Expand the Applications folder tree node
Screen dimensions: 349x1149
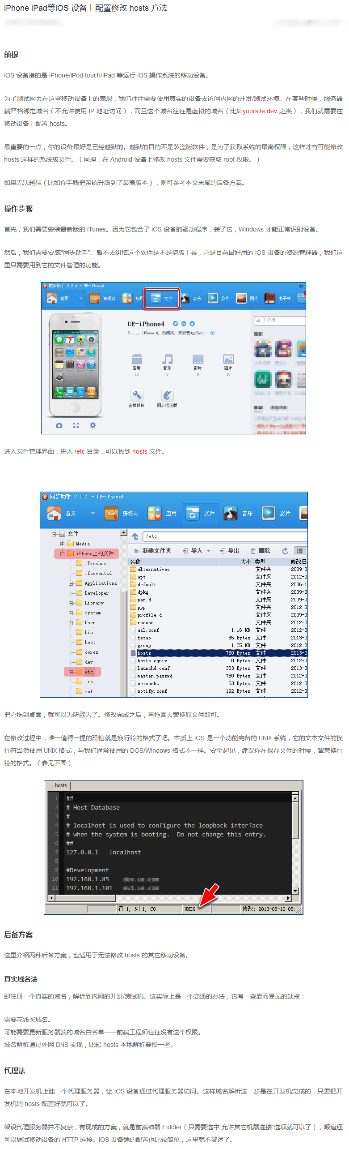click(x=71, y=583)
